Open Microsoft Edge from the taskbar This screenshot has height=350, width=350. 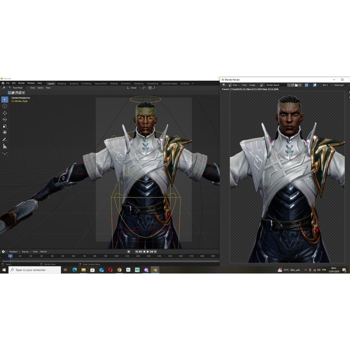click(x=75, y=270)
